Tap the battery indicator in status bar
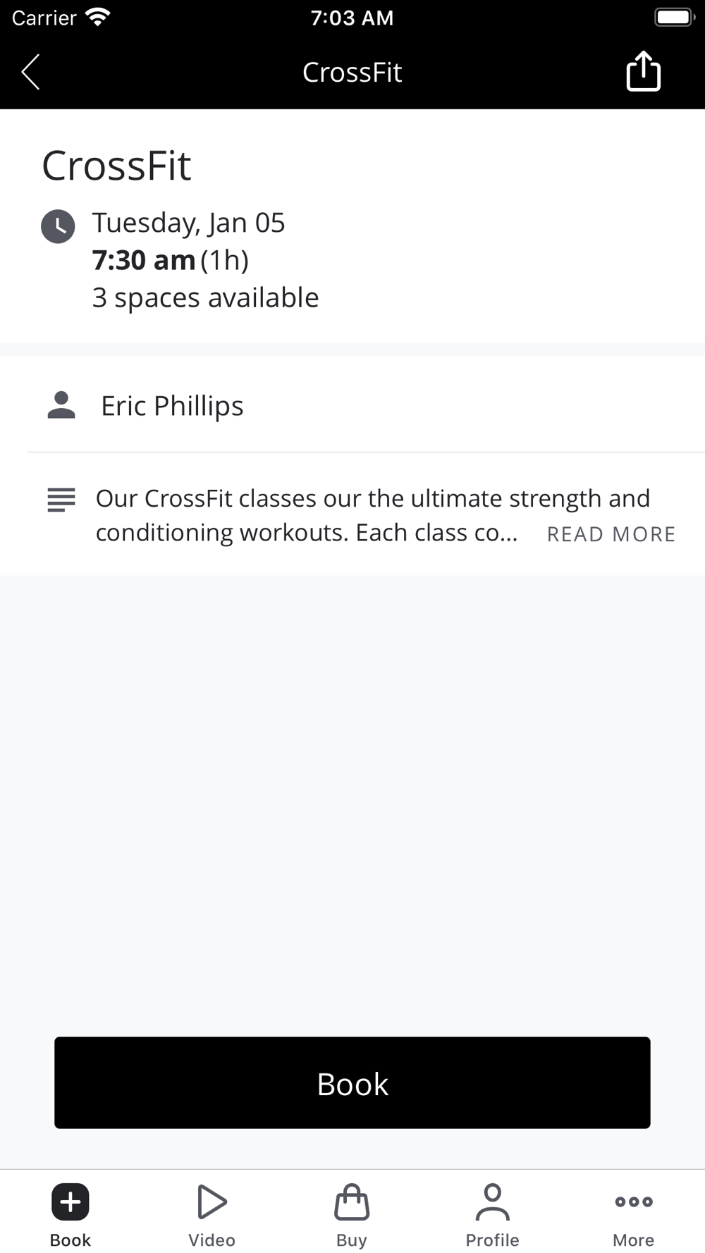 675,18
